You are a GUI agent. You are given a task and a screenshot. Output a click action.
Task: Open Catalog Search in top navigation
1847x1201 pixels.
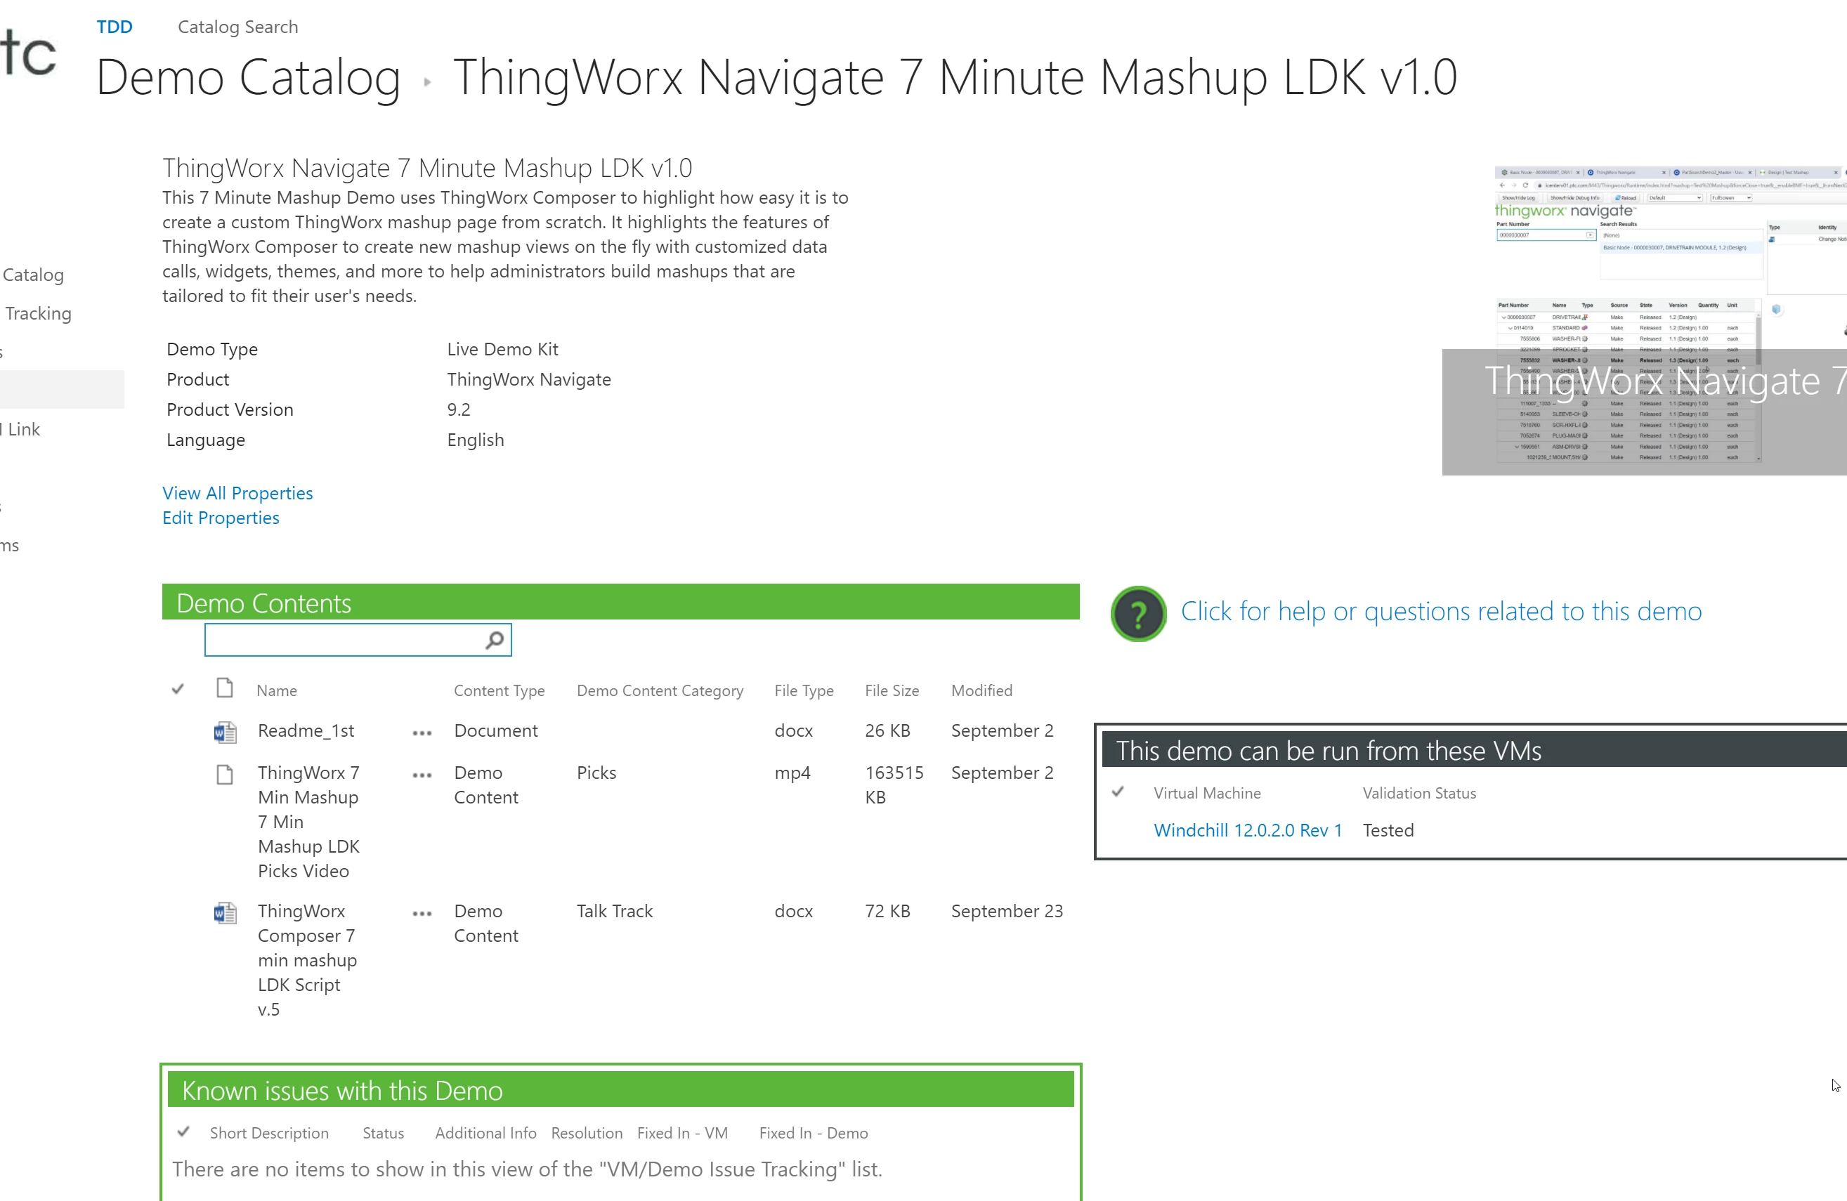click(x=237, y=27)
